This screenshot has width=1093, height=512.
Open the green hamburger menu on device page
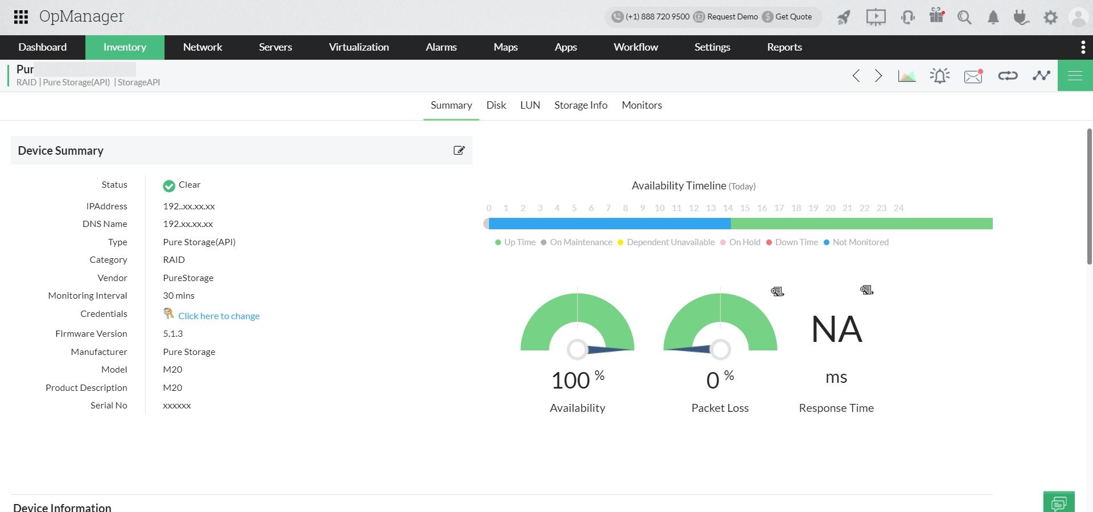tap(1075, 75)
